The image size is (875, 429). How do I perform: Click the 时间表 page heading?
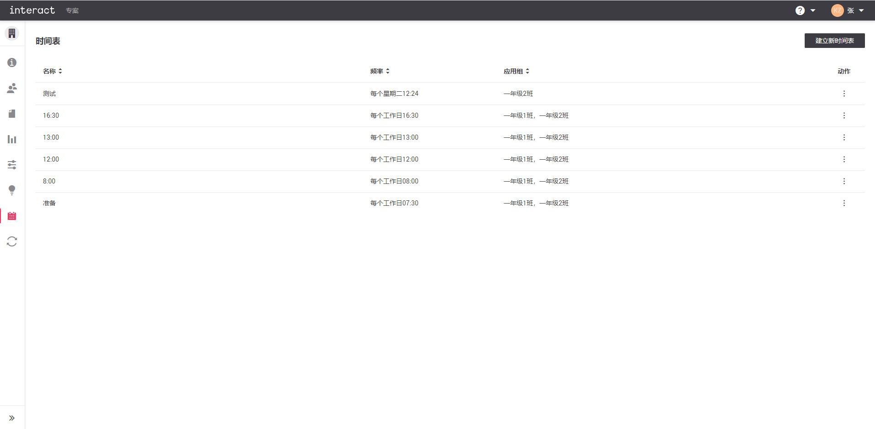[x=48, y=41]
